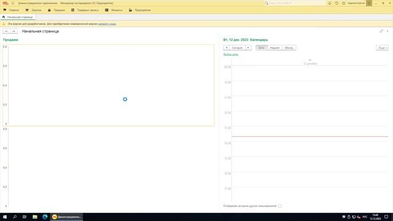
Task: Click the warning triangle icon in banner
Action: pos(4,24)
